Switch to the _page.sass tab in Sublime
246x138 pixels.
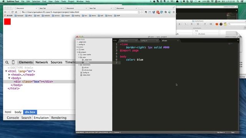(128, 41)
